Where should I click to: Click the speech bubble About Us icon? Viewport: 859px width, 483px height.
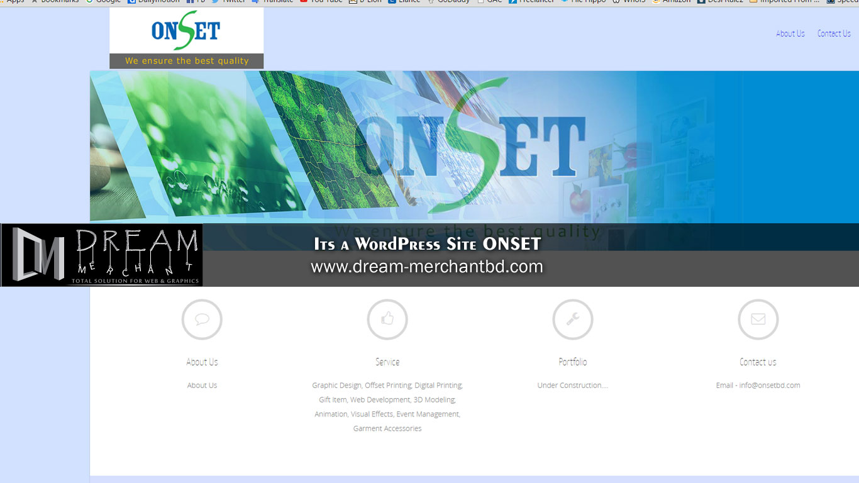point(202,319)
